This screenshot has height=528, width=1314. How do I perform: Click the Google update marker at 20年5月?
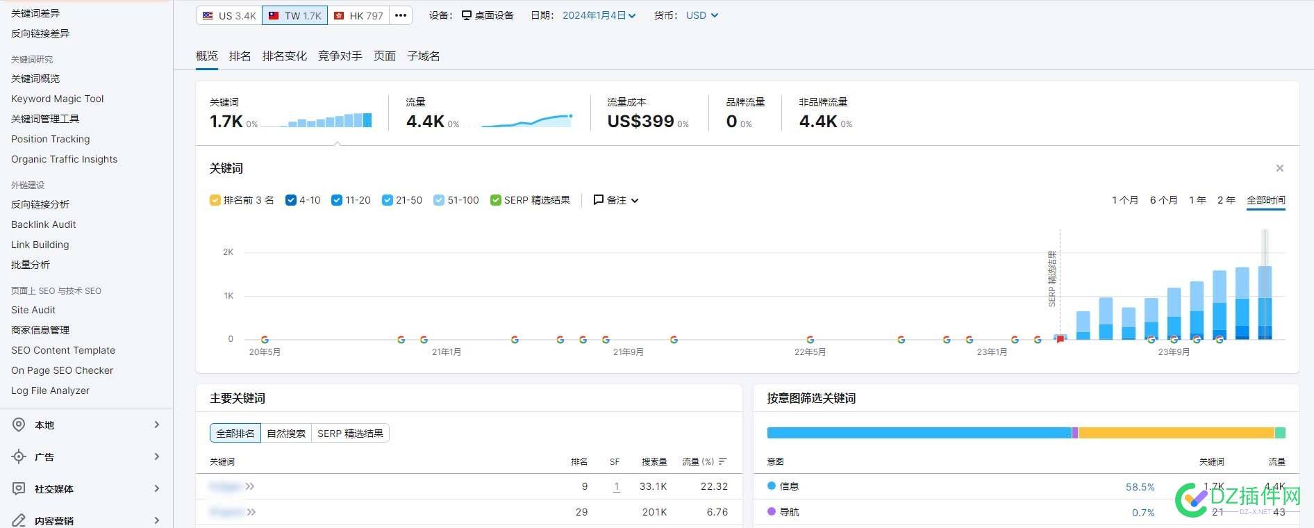click(265, 340)
